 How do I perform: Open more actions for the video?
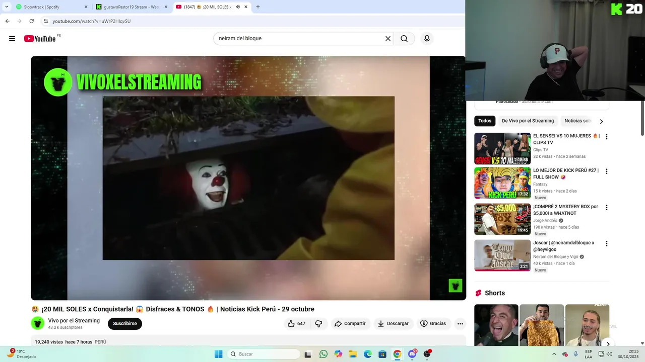click(x=460, y=324)
